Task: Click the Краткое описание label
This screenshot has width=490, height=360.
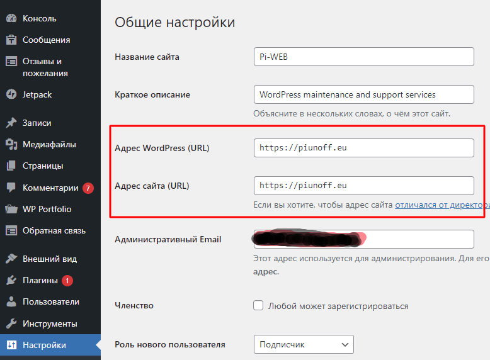Action: (x=152, y=94)
